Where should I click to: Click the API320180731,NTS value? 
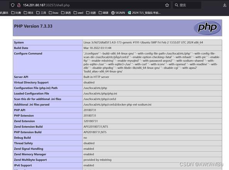point(96,127)
